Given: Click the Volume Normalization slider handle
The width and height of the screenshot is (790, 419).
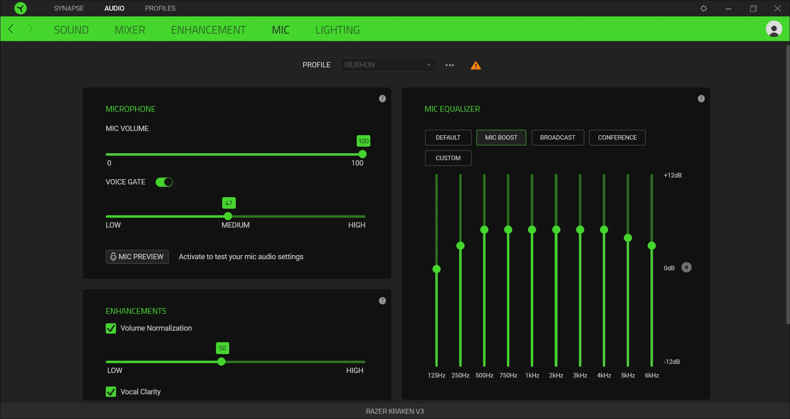Looking at the screenshot, I should (221, 361).
